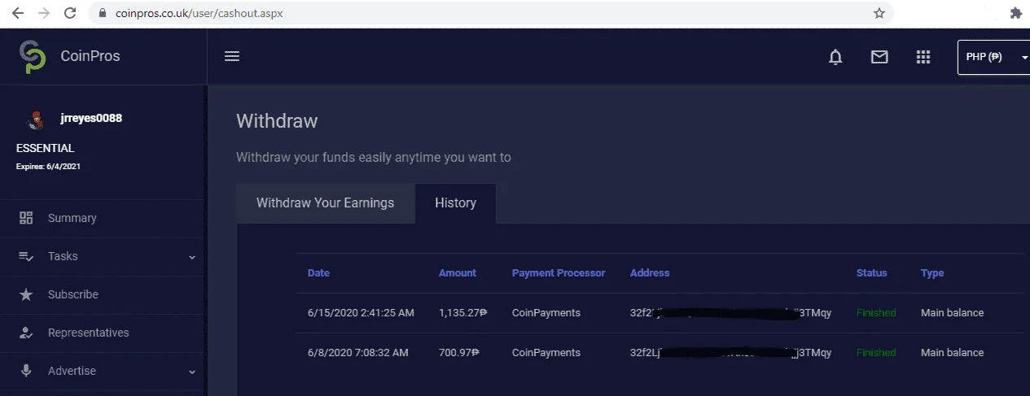The height and width of the screenshot is (396, 1030).
Task: Click the browser address bar URL
Action: point(198,13)
